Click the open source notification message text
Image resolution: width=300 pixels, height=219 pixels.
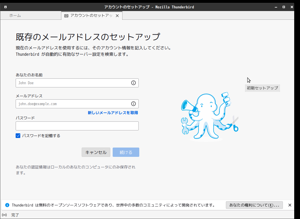click(114, 205)
